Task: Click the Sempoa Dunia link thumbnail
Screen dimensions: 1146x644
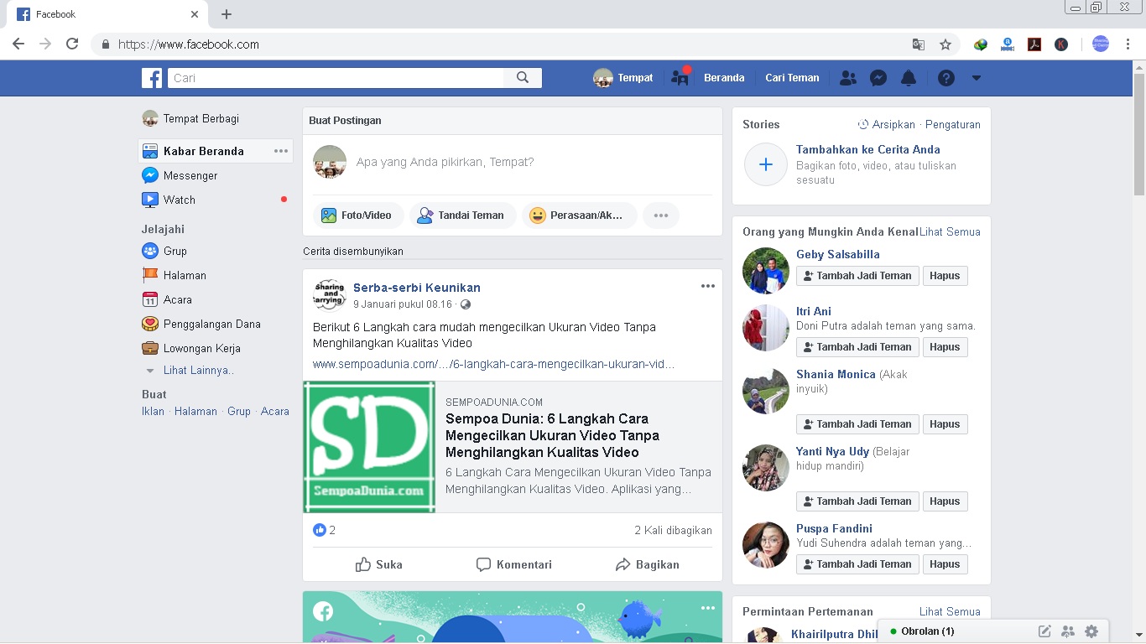Action: 369,447
